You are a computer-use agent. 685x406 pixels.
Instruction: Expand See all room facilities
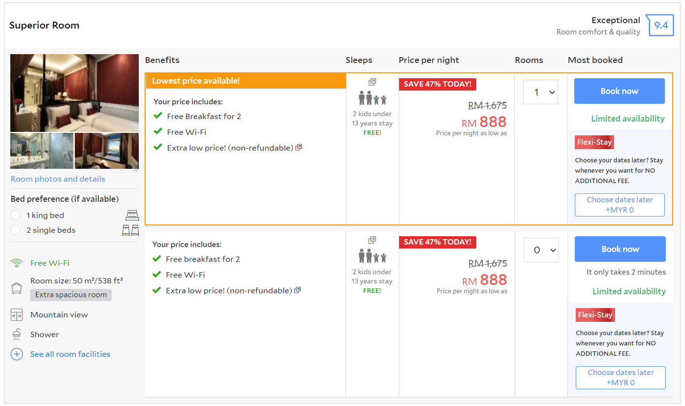coord(70,354)
